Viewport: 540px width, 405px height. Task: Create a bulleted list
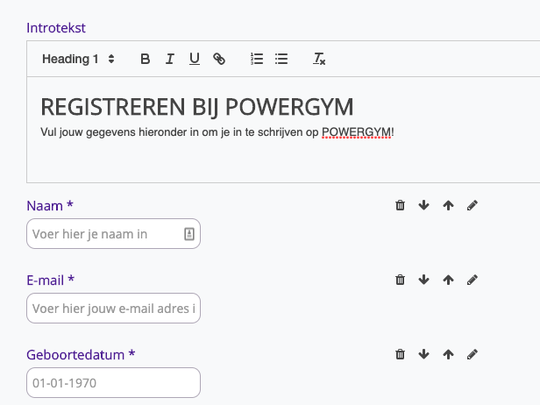click(x=281, y=59)
